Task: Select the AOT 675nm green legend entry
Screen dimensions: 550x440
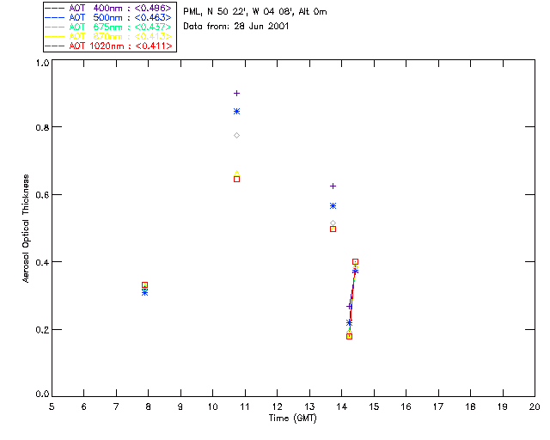Action: pos(109,27)
